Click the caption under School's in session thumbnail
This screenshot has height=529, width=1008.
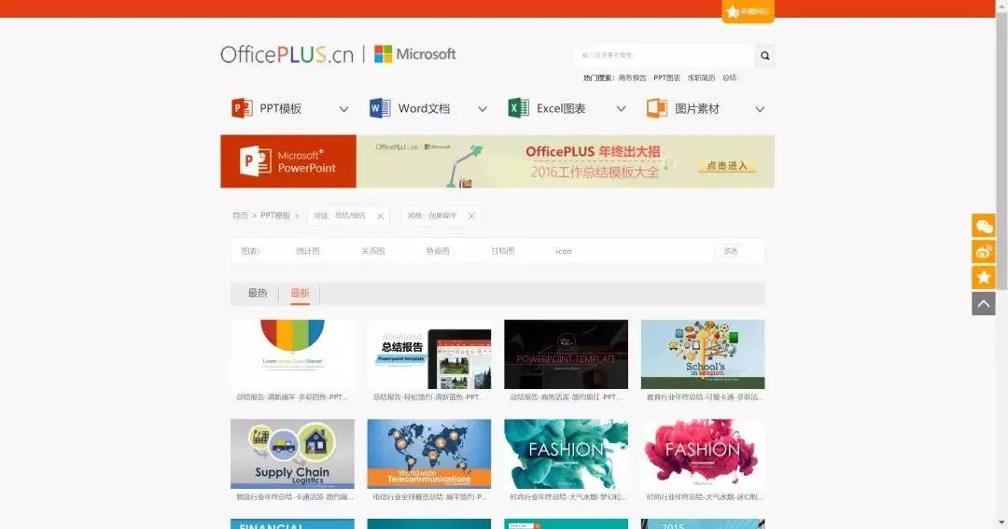click(704, 397)
